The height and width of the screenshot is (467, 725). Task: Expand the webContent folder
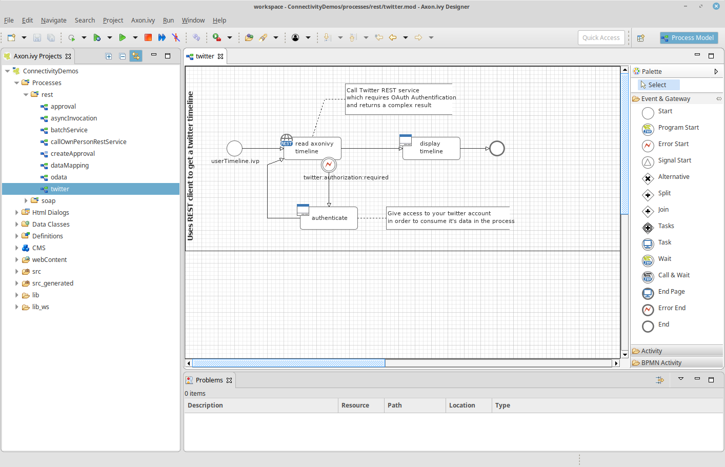click(x=16, y=260)
